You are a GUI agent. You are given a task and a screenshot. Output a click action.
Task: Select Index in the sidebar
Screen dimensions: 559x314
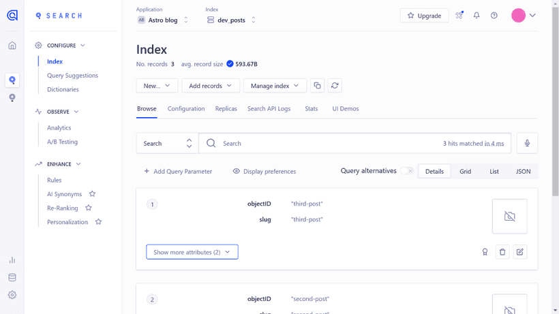55,61
